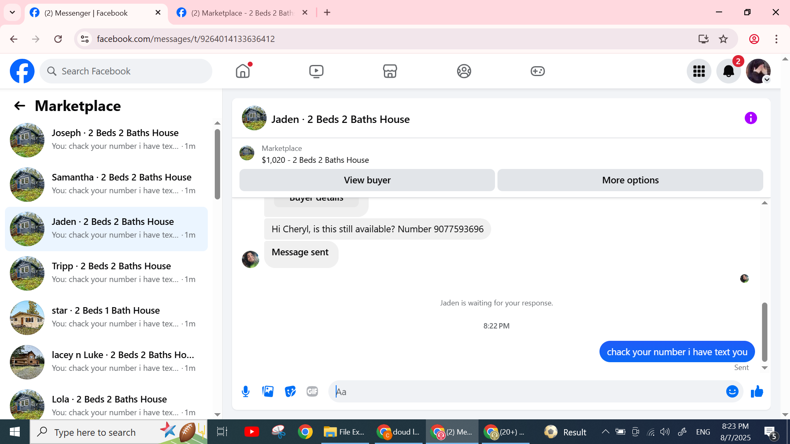
Task: Show hidden system tray icons
Action: tap(605, 432)
